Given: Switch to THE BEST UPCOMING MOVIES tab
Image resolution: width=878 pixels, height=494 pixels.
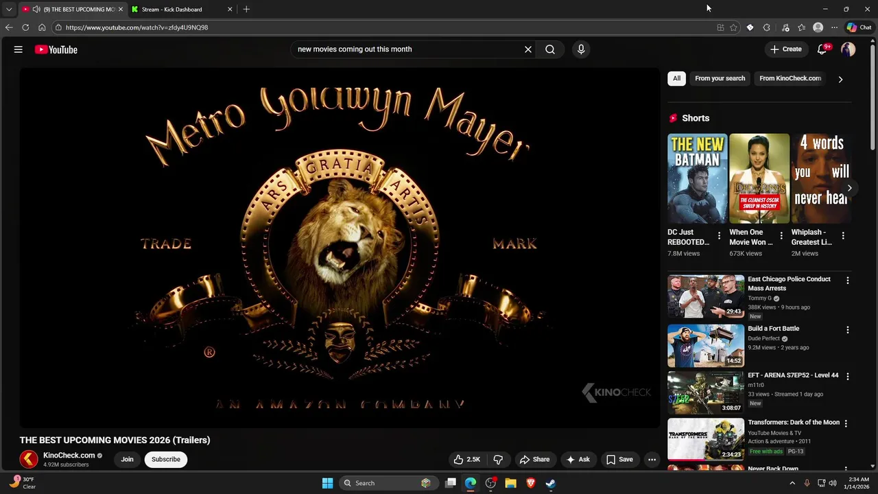Looking at the screenshot, I should pyautogui.click(x=72, y=9).
